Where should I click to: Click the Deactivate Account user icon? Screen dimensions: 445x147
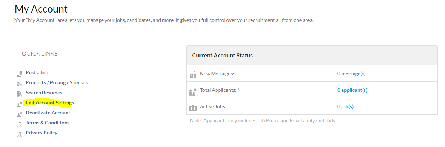click(x=19, y=114)
